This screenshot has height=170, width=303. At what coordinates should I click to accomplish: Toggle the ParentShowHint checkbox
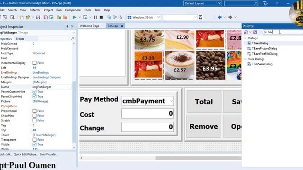tap(35, 96)
